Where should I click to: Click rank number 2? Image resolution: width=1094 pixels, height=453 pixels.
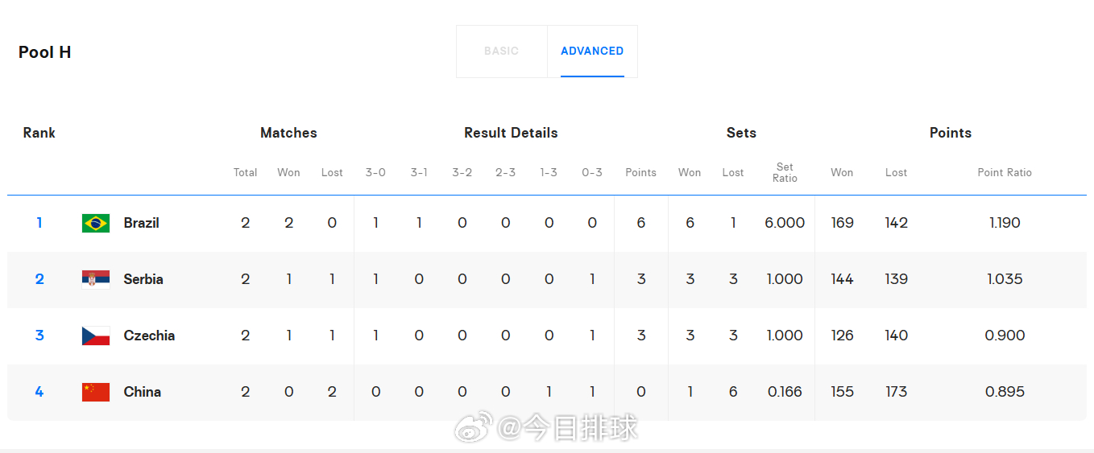tap(39, 279)
